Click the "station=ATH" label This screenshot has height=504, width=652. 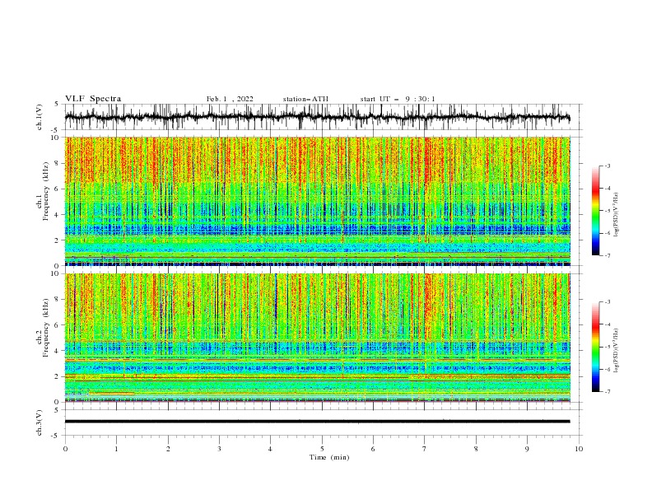tap(305, 99)
